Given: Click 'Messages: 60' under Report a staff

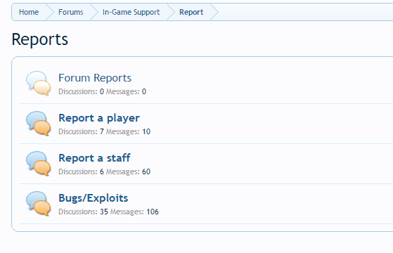Looking at the screenshot, I should click(x=128, y=172).
